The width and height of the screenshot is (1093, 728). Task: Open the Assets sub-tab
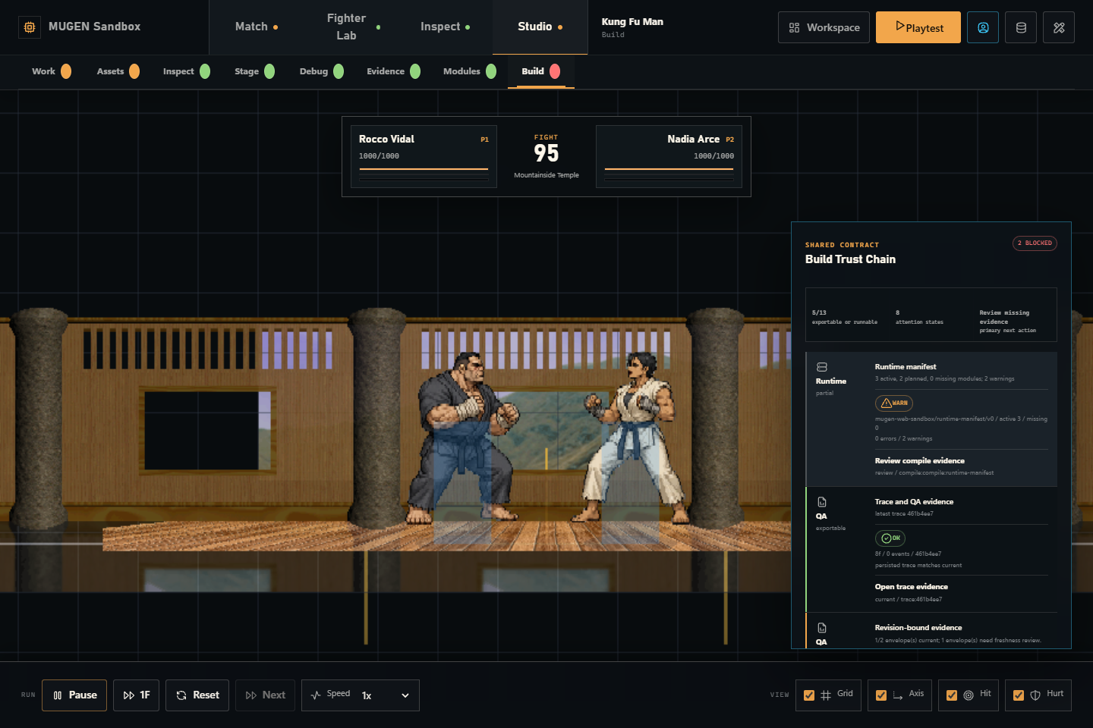tap(118, 71)
